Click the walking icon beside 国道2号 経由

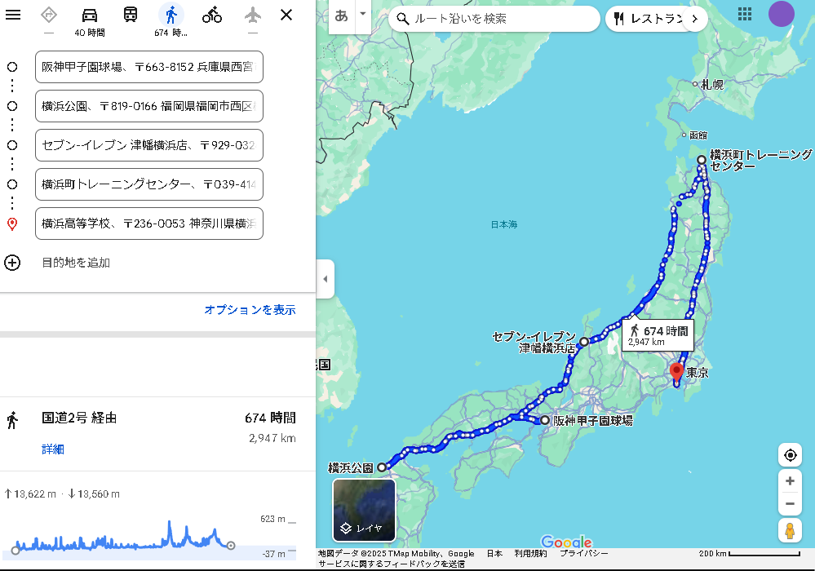tap(12, 420)
